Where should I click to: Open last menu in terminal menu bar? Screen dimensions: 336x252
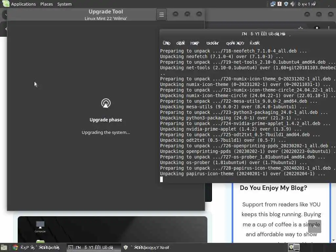point(255,43)
